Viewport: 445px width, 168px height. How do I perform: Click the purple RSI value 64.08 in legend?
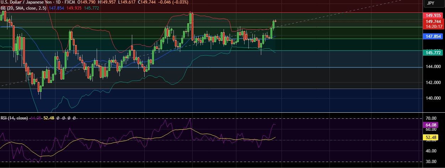coord(36,118)
